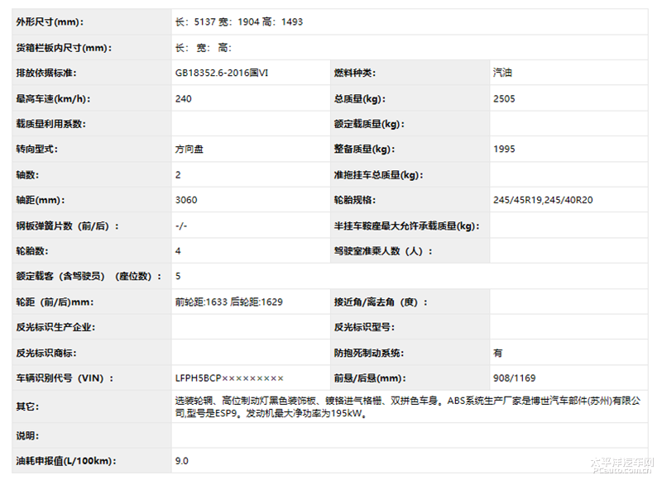
Task: Select the curb weight value 1995
Action: tap(504, 149)
